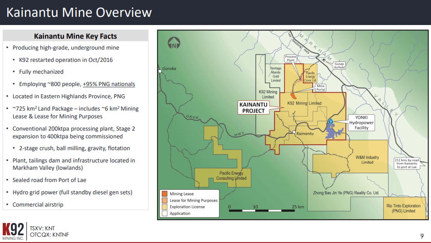Click the Gusap Airfield airplane icon
The image size is (431, 243).
(324, 60)
